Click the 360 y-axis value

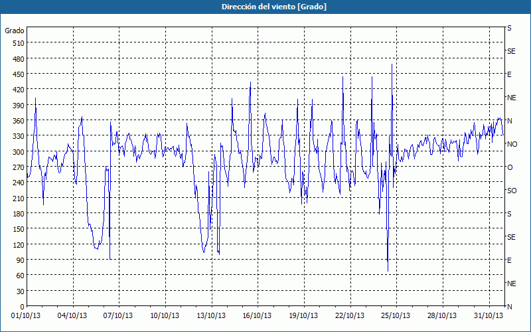[x=19, y=121]
